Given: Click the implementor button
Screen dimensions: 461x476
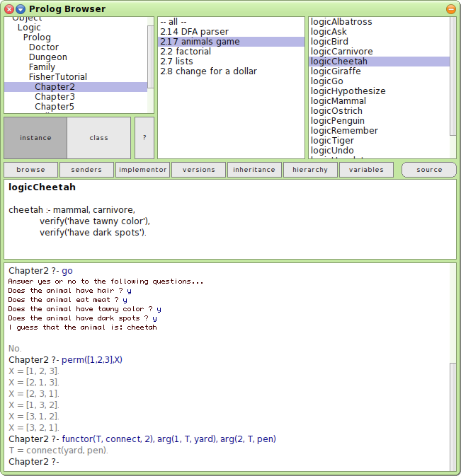Looking at the screenshot, I should [x=142, y=170].
